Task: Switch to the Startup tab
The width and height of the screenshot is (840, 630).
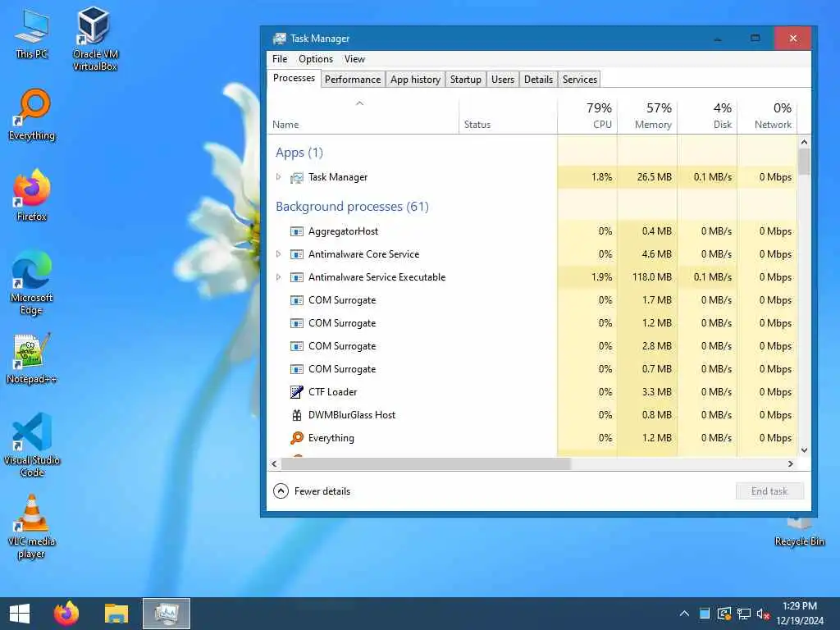Action: pyautogui.click(x=466, y=80)
